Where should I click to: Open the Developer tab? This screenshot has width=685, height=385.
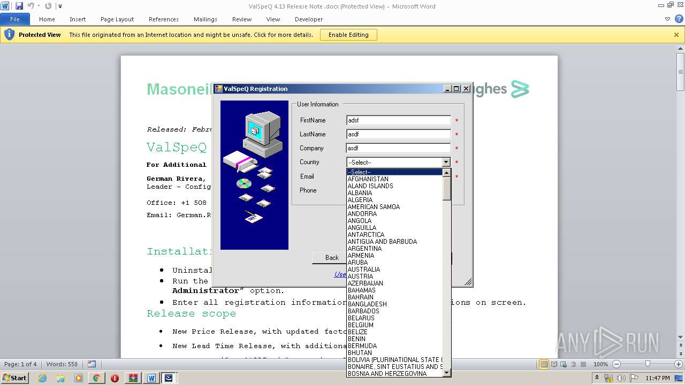pos(309,19)
